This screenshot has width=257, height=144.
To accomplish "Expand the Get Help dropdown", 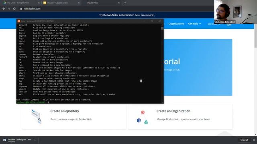I will (194, 24).
